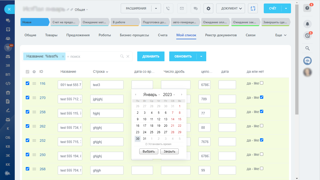Viewport: 320px width, 180px height.
Task: Enable 'да - like' checkbox for row 262
Action: (261, 126)
